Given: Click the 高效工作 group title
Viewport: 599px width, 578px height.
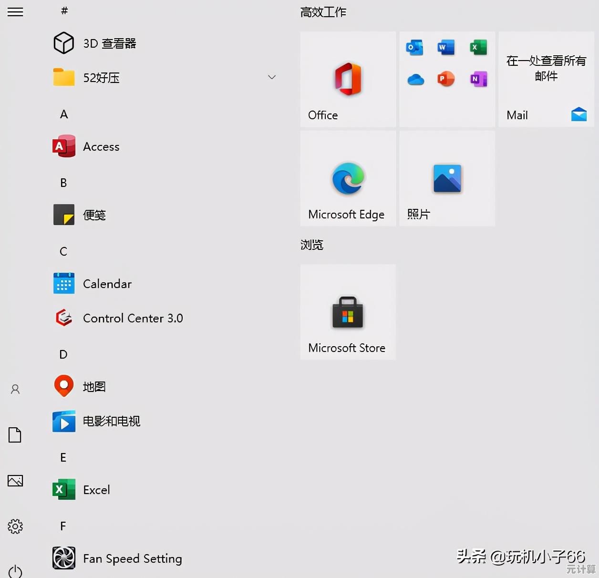Looking at the screenshot, I should pos(323,12).
